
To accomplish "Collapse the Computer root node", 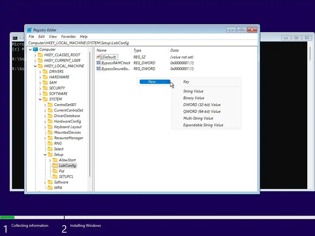I will (30, 49).
